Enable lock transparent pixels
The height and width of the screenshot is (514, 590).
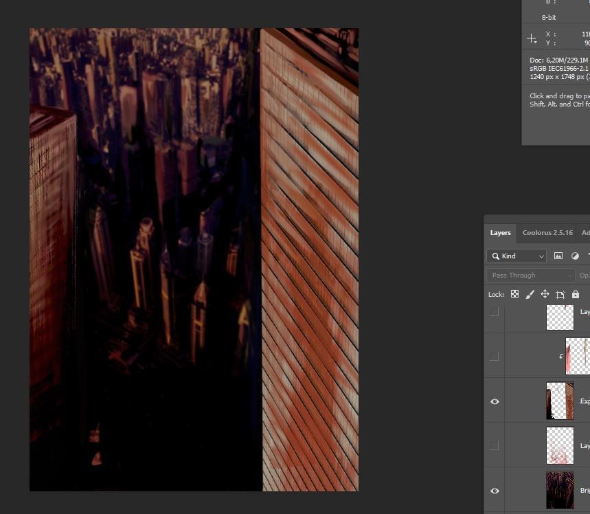(514, 294)
